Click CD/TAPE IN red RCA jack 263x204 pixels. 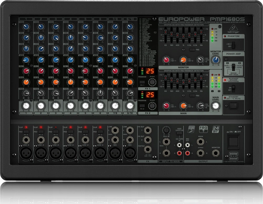(x=179, y=153)
